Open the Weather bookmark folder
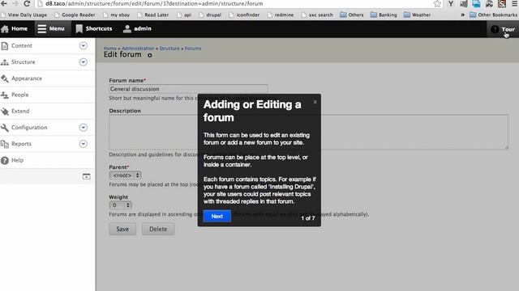This screenshot has height=291, width=519. point(418,15)
